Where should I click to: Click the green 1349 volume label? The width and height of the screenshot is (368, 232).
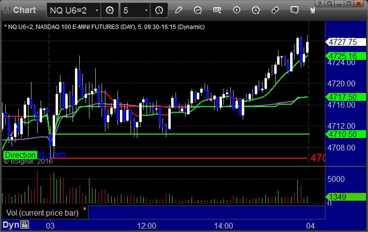(x=346, y=197)
